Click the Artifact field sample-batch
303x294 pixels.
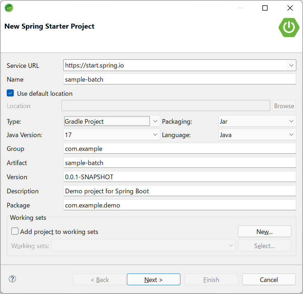coord(180,163)
